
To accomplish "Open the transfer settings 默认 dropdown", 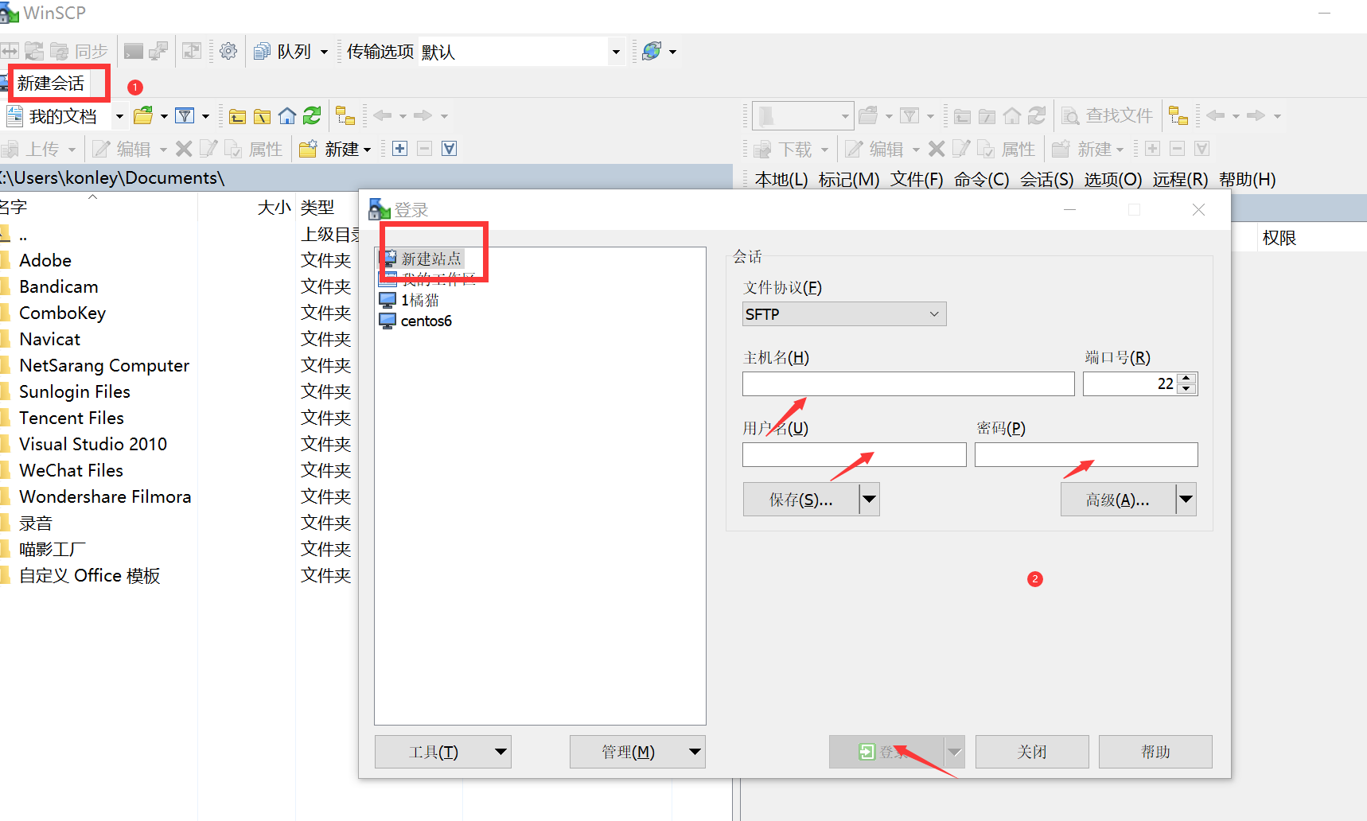I will click(x=616, y=52).
